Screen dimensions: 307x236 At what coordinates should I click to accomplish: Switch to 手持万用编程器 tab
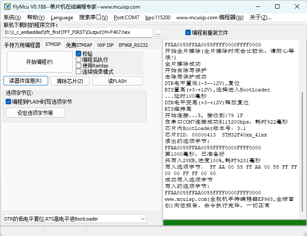[x=22, y=45]
